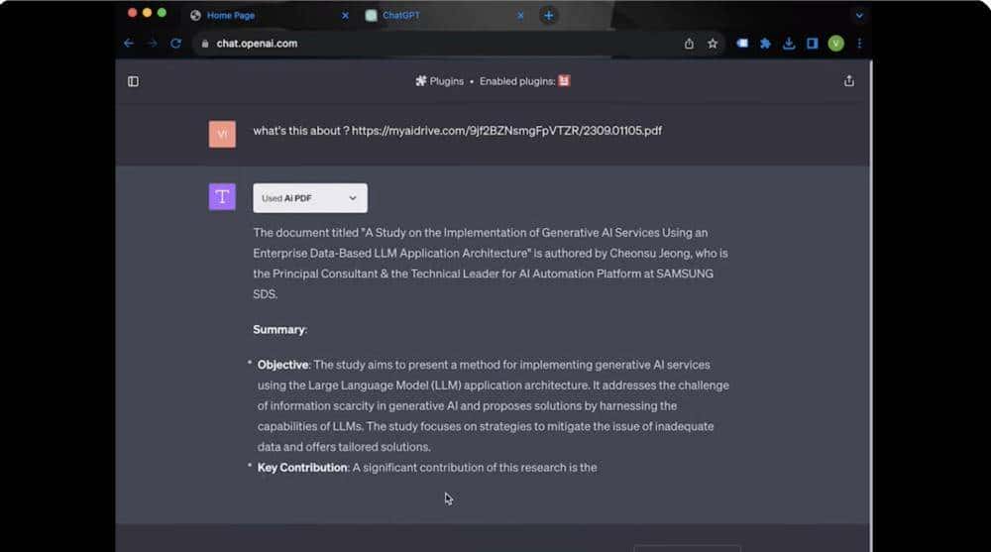
Task: Toggle the ChatGPT sidebar panel icon
Action: [134, 81]
